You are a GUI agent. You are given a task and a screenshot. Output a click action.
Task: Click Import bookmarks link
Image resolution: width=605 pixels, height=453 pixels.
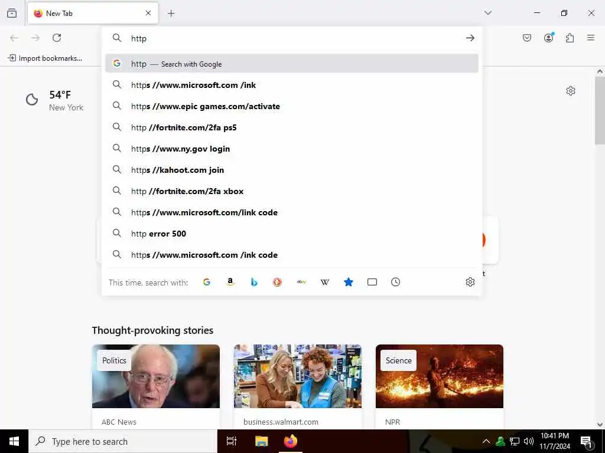(45, 58)
